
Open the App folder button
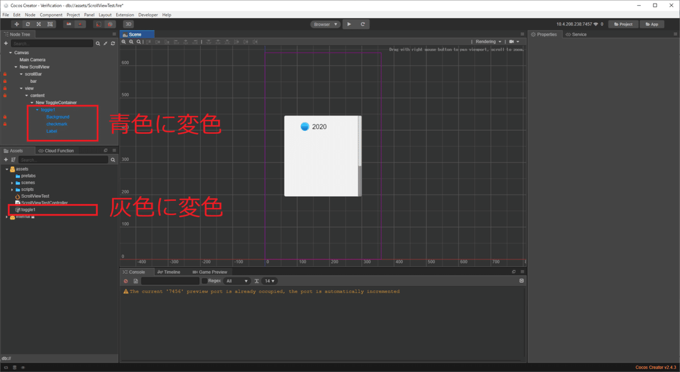tap(652, 24)
